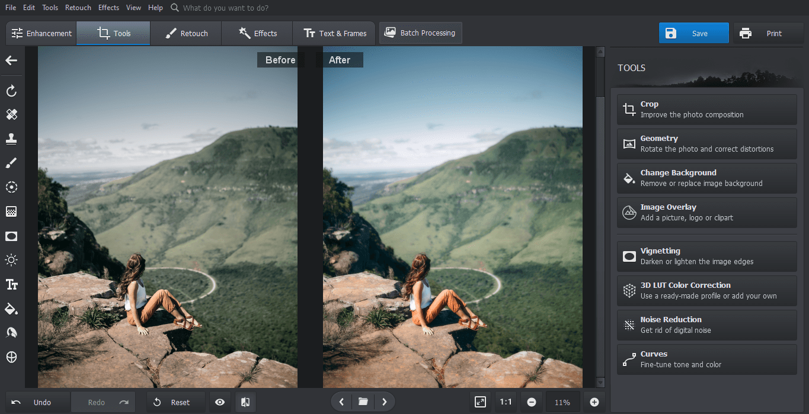
Task: Open the Help menu
Action: (x=156, y=8)
